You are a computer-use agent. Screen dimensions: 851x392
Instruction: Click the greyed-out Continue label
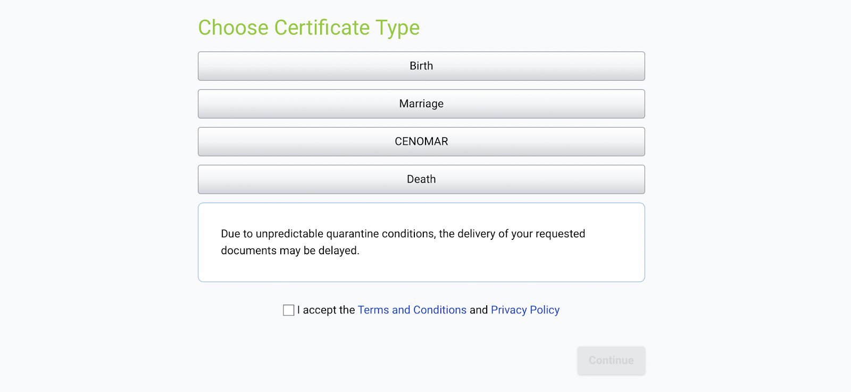611,361
